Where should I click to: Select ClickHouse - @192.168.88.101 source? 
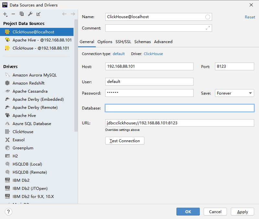coord(37,48)
